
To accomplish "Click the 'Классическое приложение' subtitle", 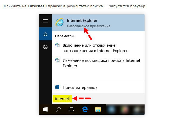I will pyautogui.click(x=89, y=26).
